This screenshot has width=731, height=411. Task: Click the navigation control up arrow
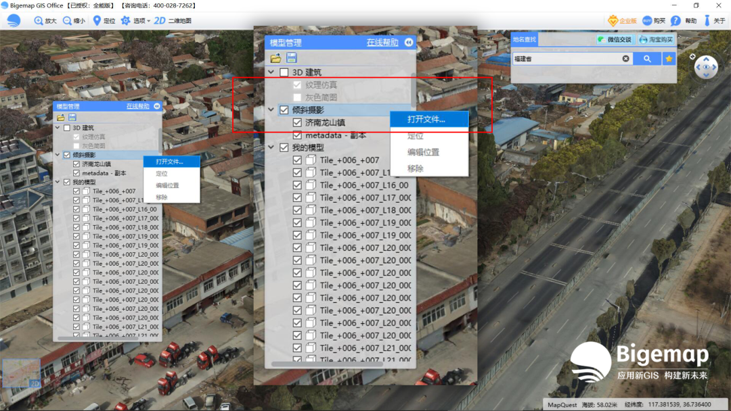[706, 59]
